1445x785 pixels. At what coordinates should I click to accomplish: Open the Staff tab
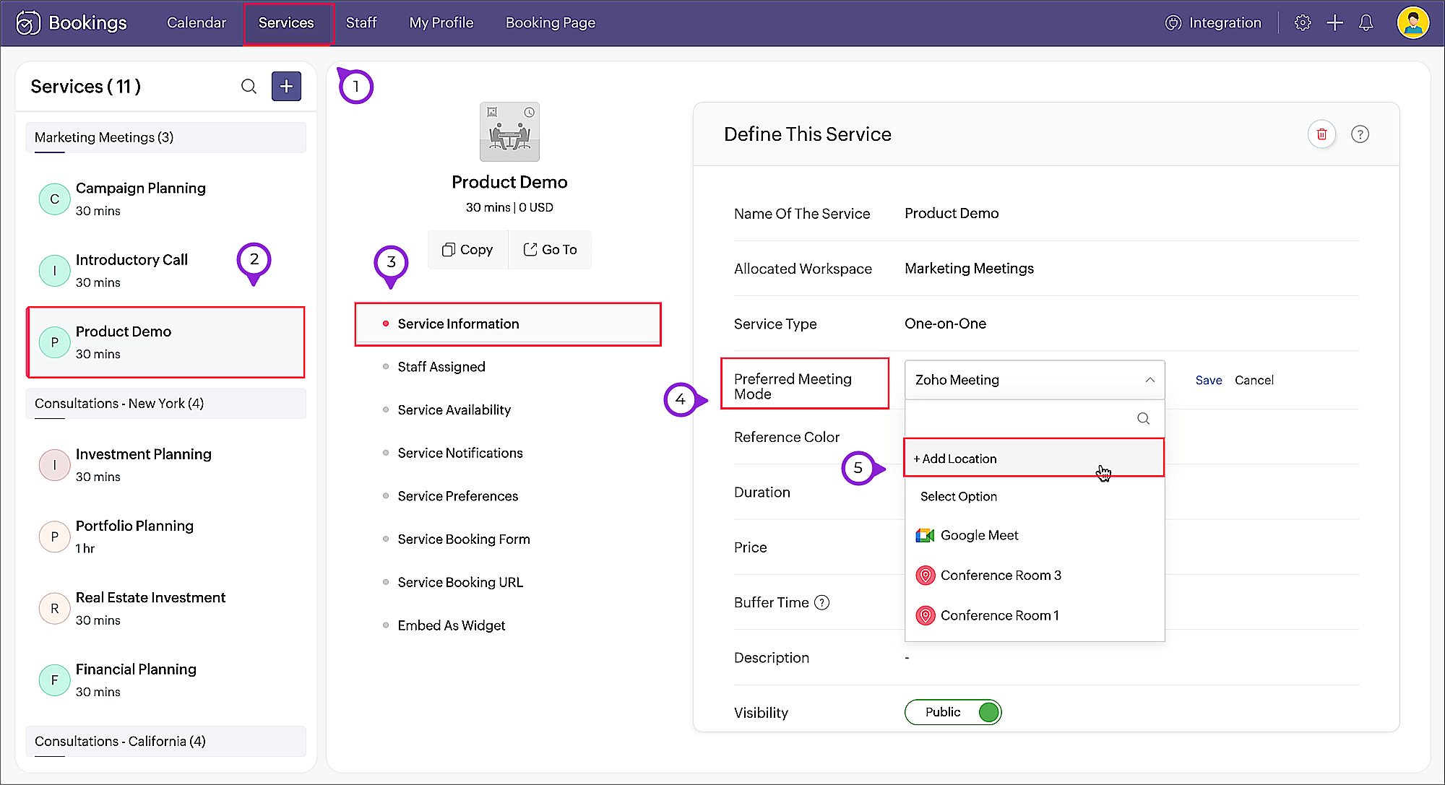tap(361, 22)
